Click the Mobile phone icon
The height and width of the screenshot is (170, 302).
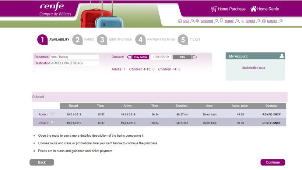222,21
